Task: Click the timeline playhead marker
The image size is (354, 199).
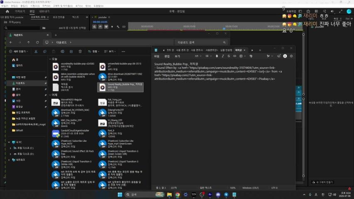Action: (224, 29)
